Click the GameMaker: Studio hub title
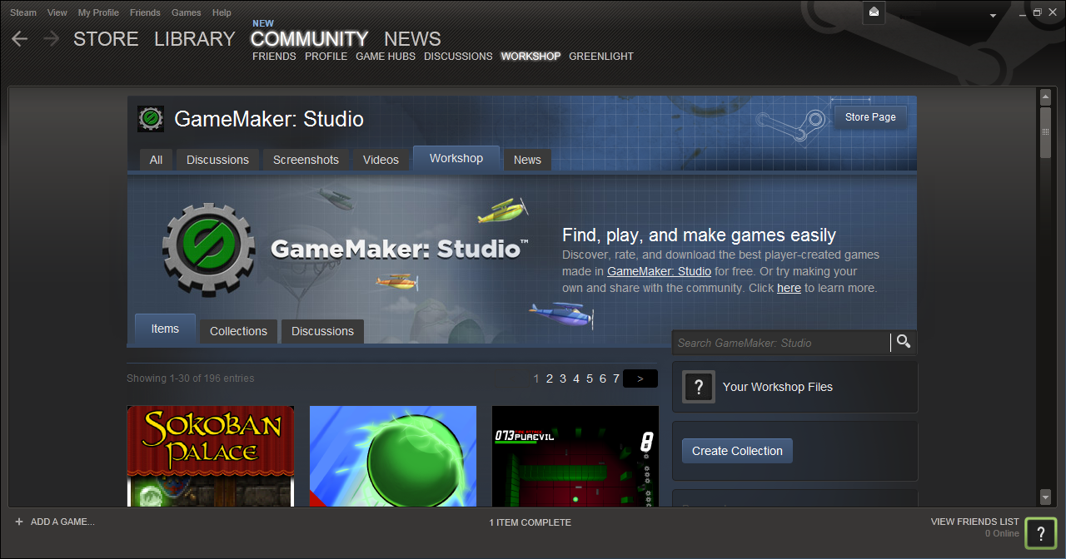This screenshot has width=1066, height=559. click(269, 119)
